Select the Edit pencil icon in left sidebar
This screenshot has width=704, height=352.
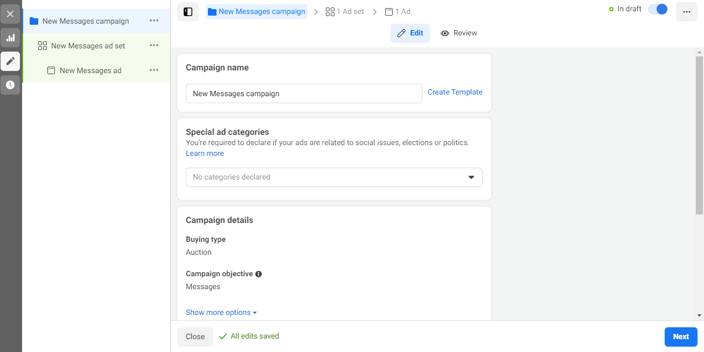10,61
